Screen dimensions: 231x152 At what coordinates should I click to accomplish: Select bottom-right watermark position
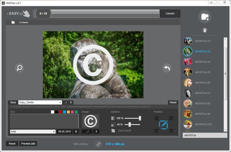click(171, 130)
